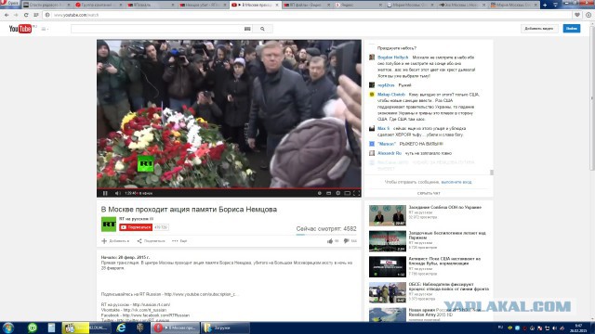Open the 'Активист: Пока США' suggested video thumbnail
The width and height of the screenshot is (595, 334).
click(388, 266)
